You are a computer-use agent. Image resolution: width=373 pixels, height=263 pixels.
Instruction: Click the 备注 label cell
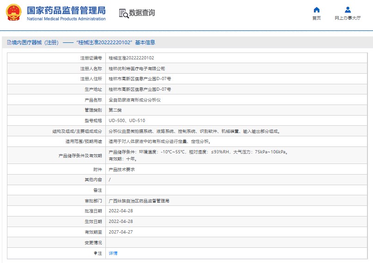(56, 190)
